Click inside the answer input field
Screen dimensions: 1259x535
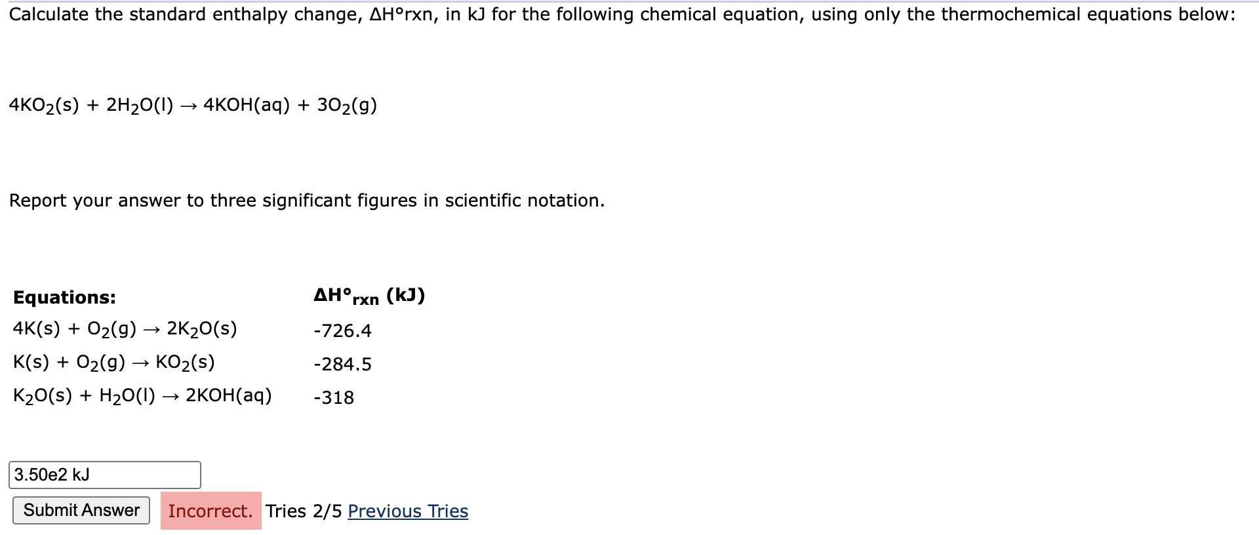point(105,475)
